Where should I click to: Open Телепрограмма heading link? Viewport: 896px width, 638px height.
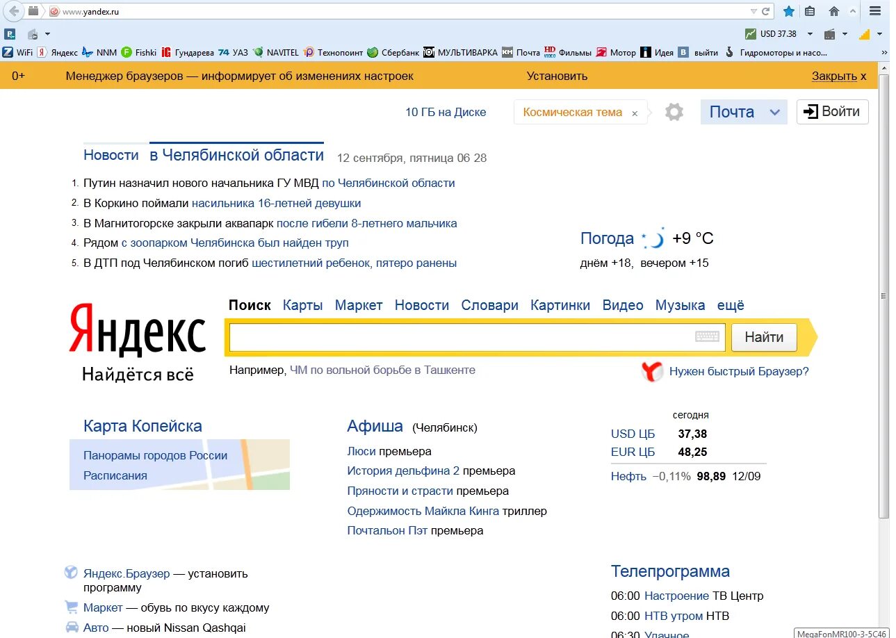[x=670, y=571]
